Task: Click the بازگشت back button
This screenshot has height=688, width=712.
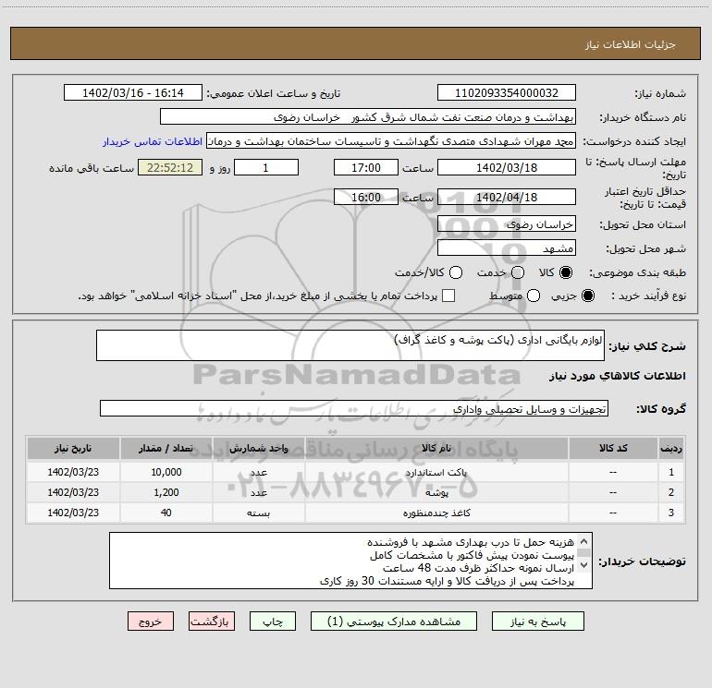Action: pyautogui.click(x=212, y=622)
